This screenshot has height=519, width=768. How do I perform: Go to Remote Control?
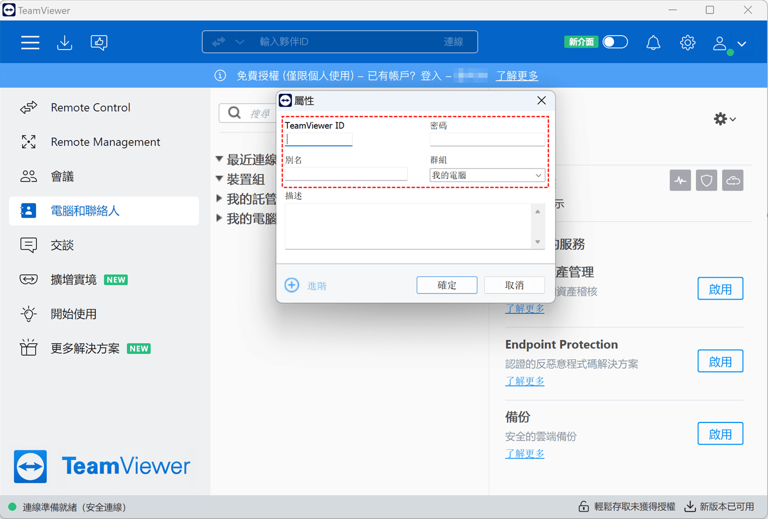click(104, 108)
